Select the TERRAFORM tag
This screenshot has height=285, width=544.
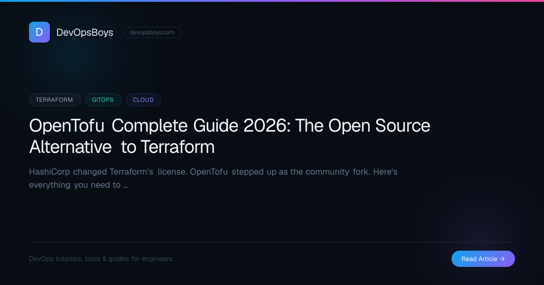(55, 100)
